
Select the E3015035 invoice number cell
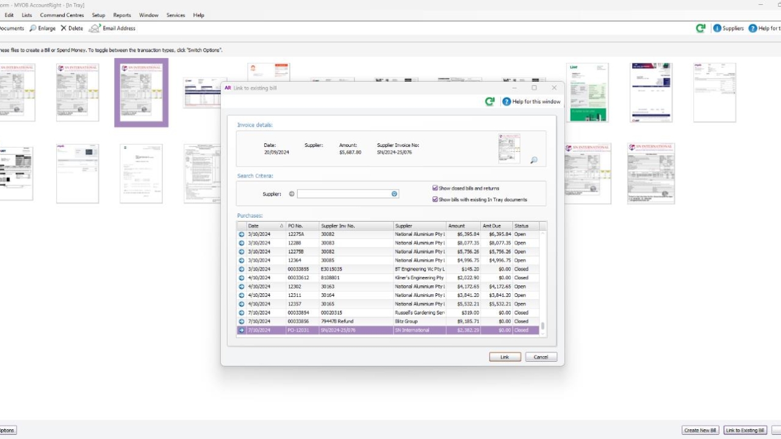click(356, 269)
